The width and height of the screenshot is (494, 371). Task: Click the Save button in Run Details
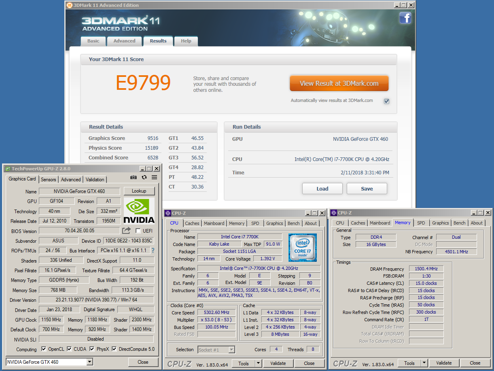(367, 189)
